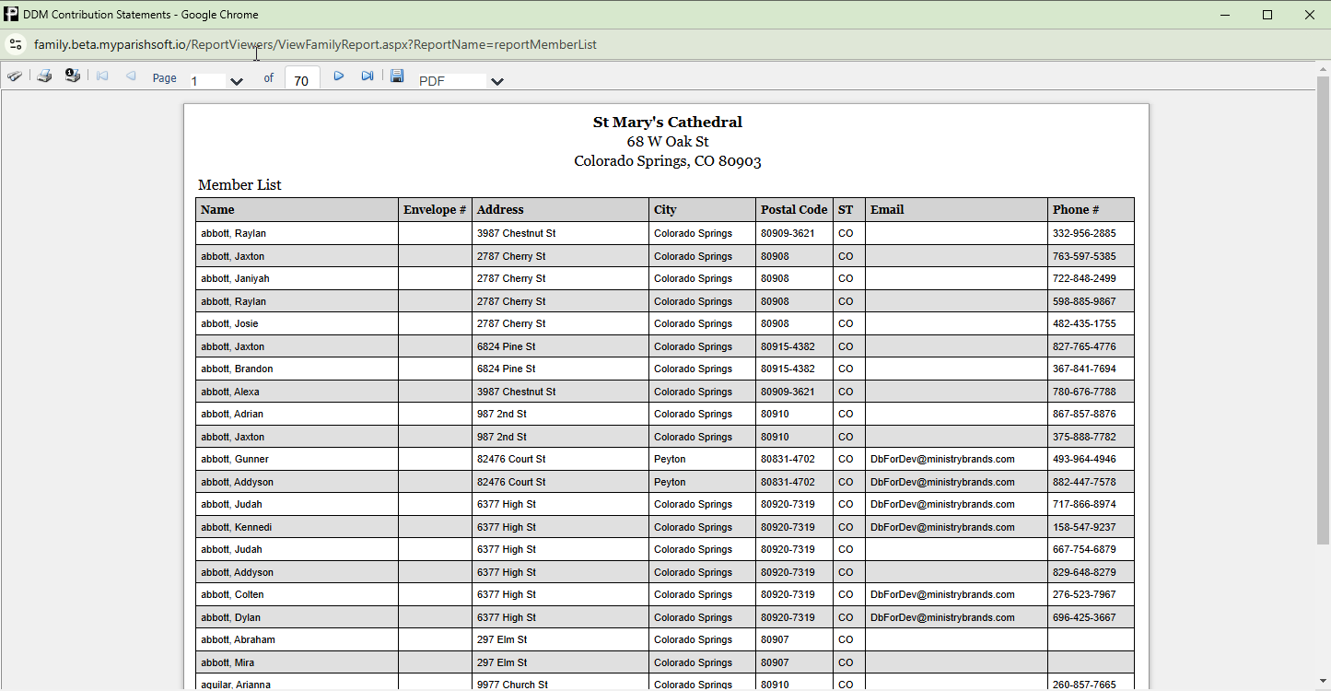
Task: Click the Address column header
Action: coord(560,210)
